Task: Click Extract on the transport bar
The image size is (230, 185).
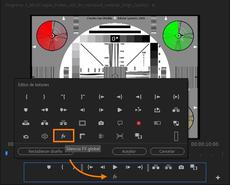Action: coord(168,167)
